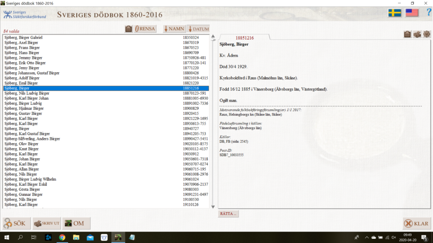Click the highlighted 18851216 date cell

point(191,88)
